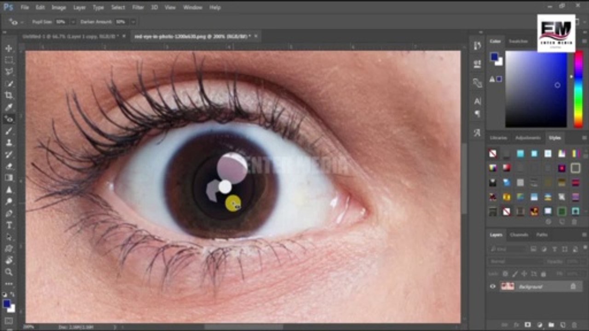Select the Background layer thumbnail
The width and height of the screenshot is (589, 331).
point(508,286)
